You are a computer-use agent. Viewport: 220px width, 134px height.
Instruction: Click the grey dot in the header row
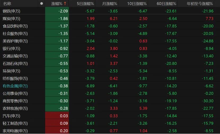click(42, 3)
